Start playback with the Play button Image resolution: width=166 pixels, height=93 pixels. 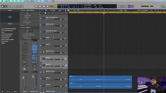point(48,6)
